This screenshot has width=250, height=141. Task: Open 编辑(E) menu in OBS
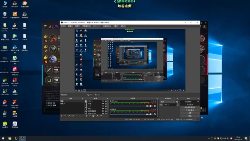[x=70, y=26]
